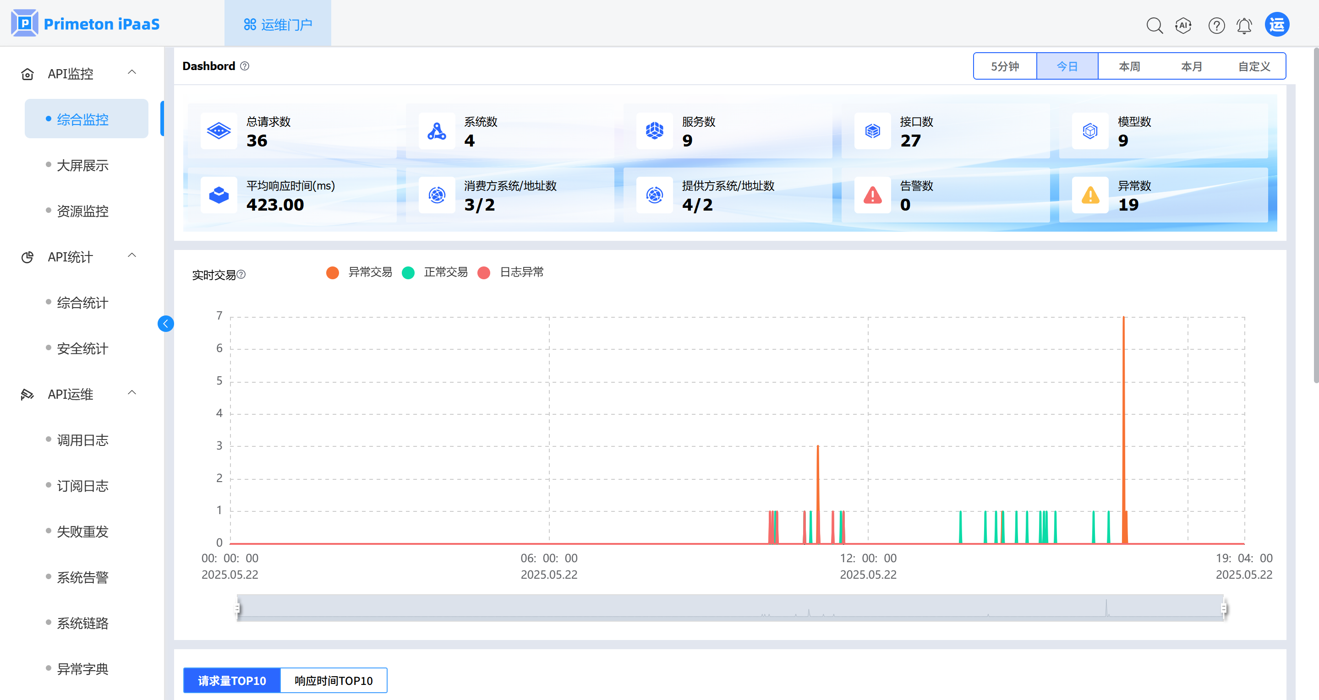Click the Dashbord help info icon
Image resolution: width=1319 pixels, height=700 pixels.
(x=245, y=66)
